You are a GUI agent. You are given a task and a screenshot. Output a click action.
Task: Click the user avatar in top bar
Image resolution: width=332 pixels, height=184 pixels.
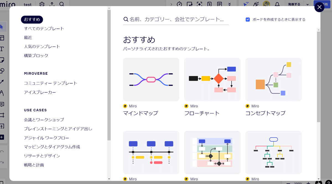(x=266, y=4)
